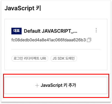Click the 로그인 리다이렉트 URI tag
This screenshot has height=104, width=112.
[x=30, y=59]
